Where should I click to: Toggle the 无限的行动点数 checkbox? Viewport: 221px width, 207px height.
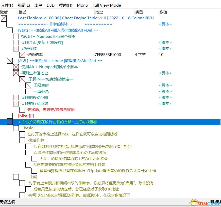coord(16,104)
